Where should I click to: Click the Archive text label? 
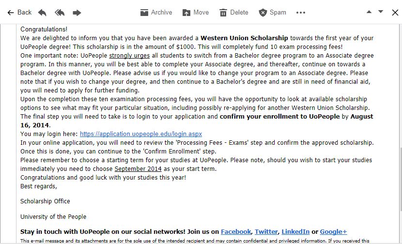pyautogui.click(x=161, y=13)
